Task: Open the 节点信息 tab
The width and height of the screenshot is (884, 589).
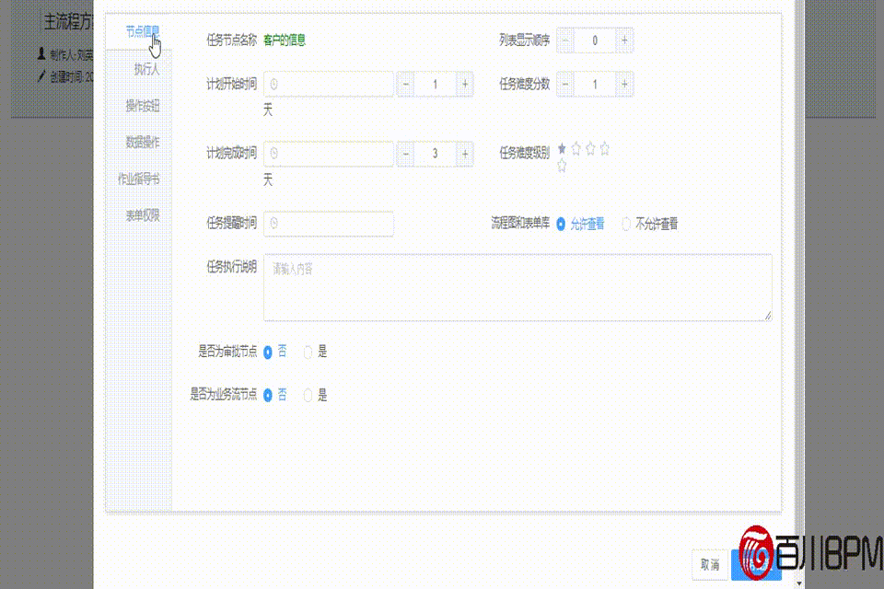Action: 142,31
